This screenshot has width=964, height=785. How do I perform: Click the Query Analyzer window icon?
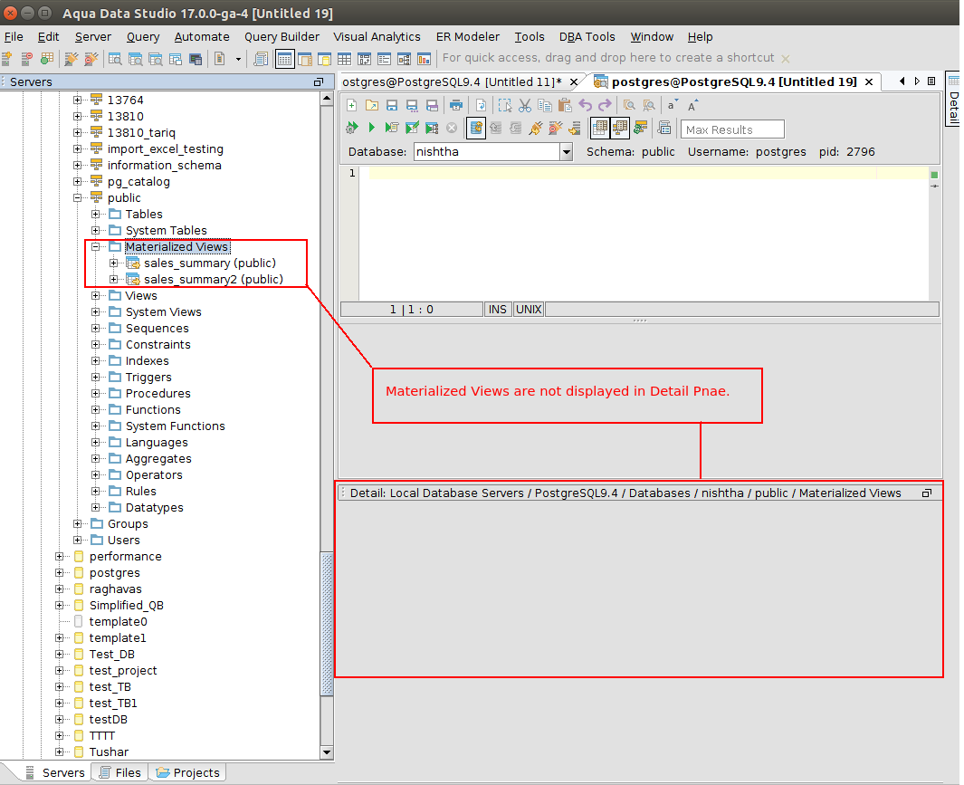click(x=115, y=59)
